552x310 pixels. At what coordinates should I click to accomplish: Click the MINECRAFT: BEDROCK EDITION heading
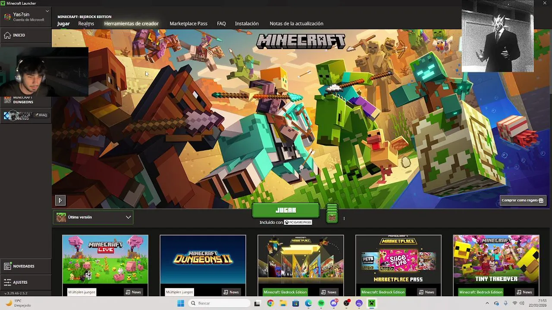85,17
